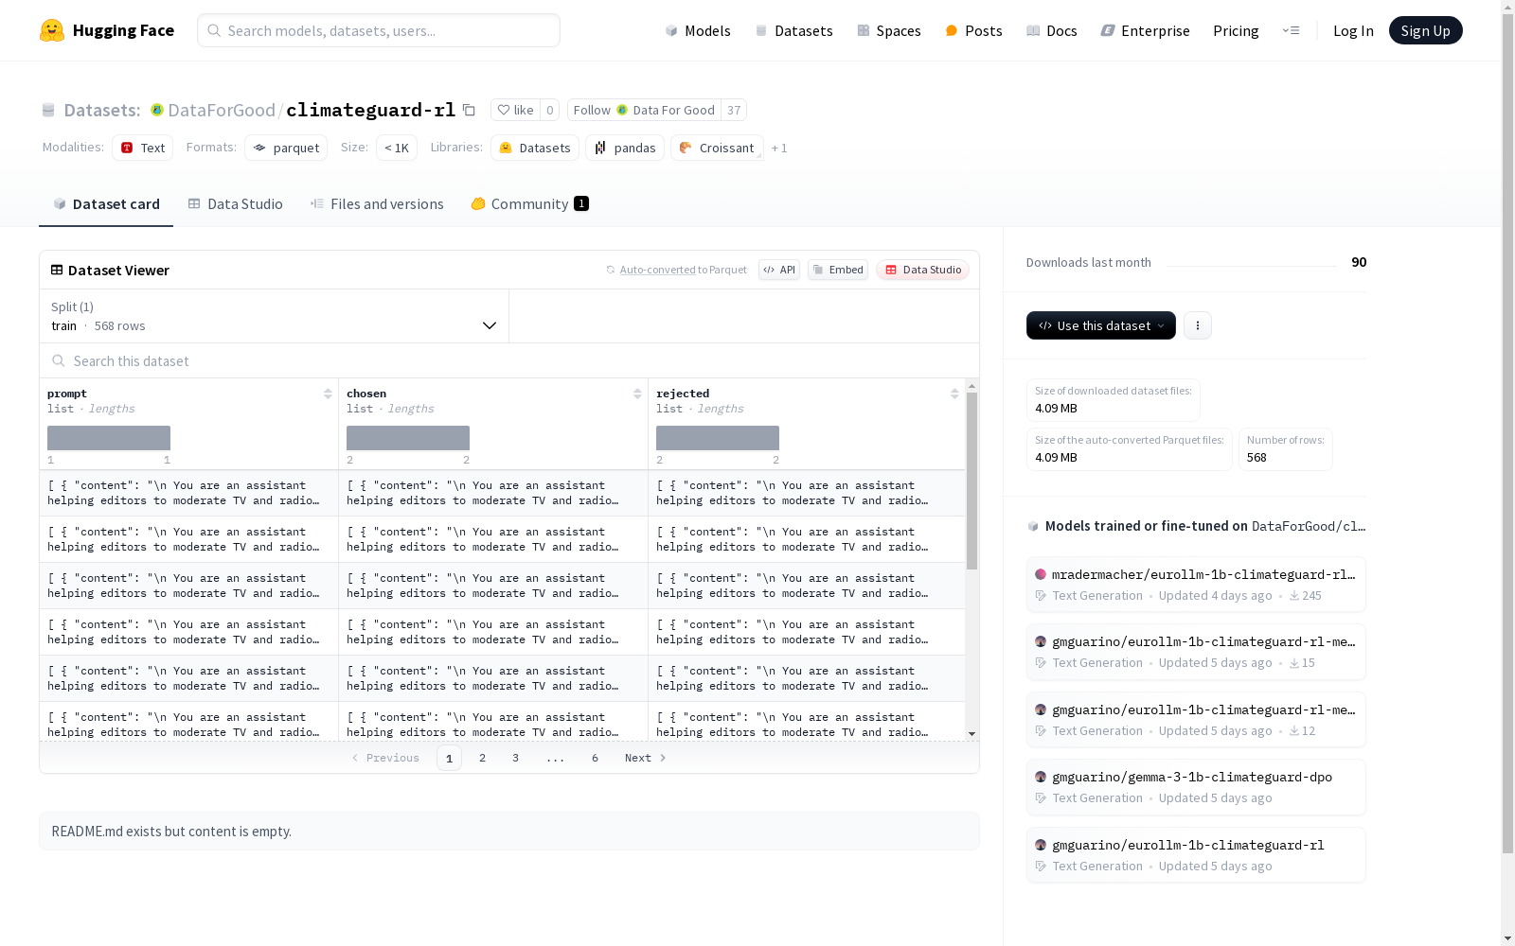The height and width of the screenshot is (946, 1515).
Task: Click the table scrollbar down arrow
Action: point(971,734)
